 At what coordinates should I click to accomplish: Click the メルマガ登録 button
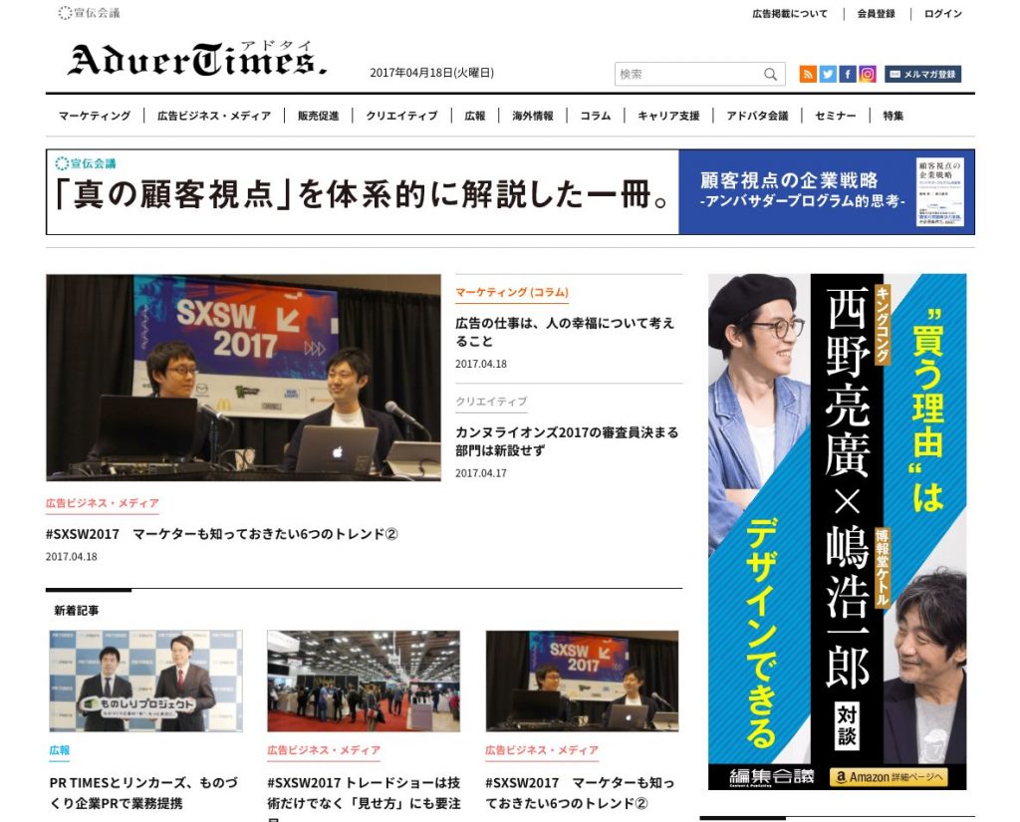tap(922, 74)
